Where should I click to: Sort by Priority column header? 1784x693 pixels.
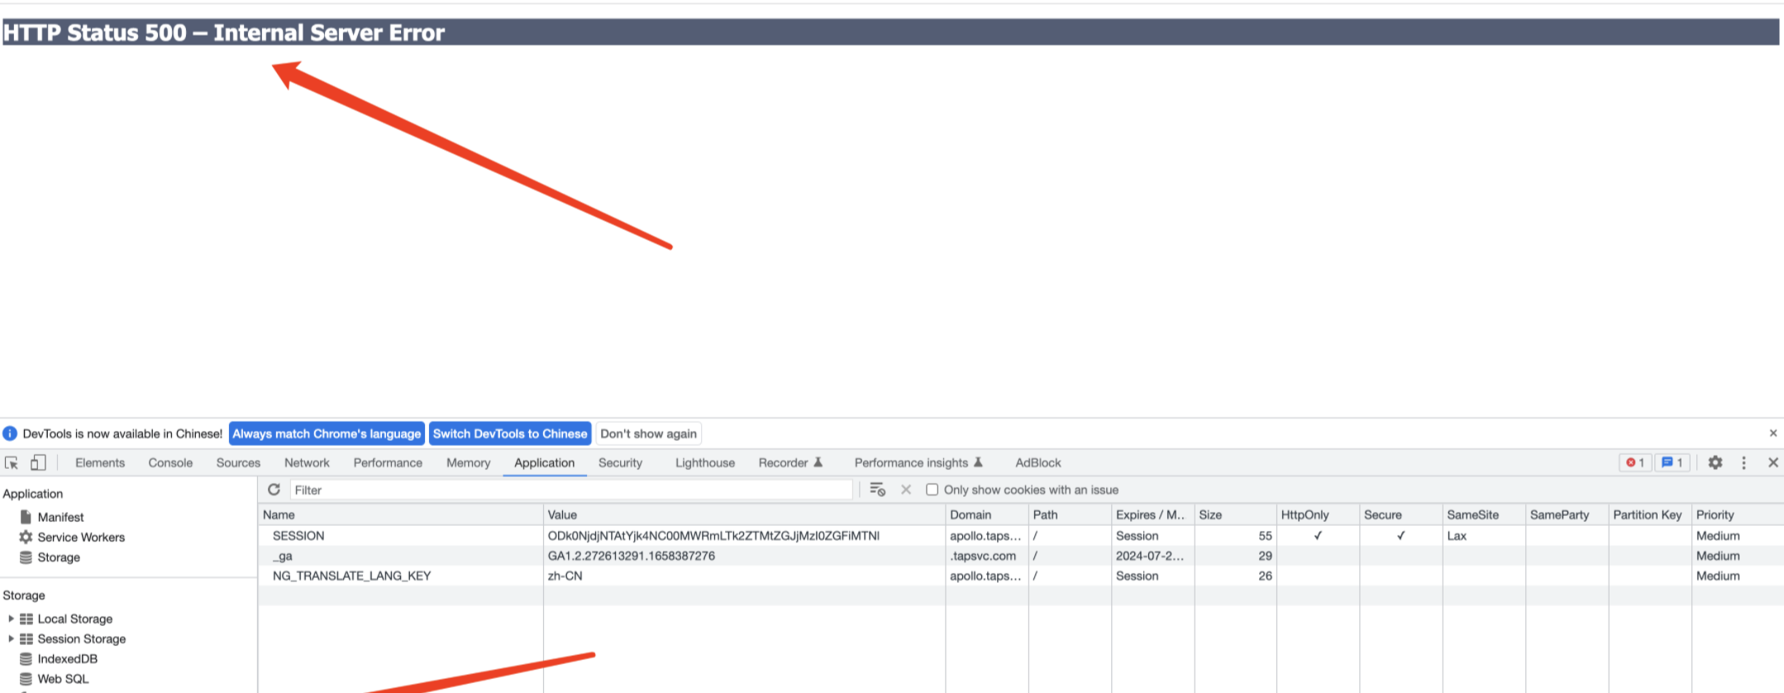click(1738, 514)
